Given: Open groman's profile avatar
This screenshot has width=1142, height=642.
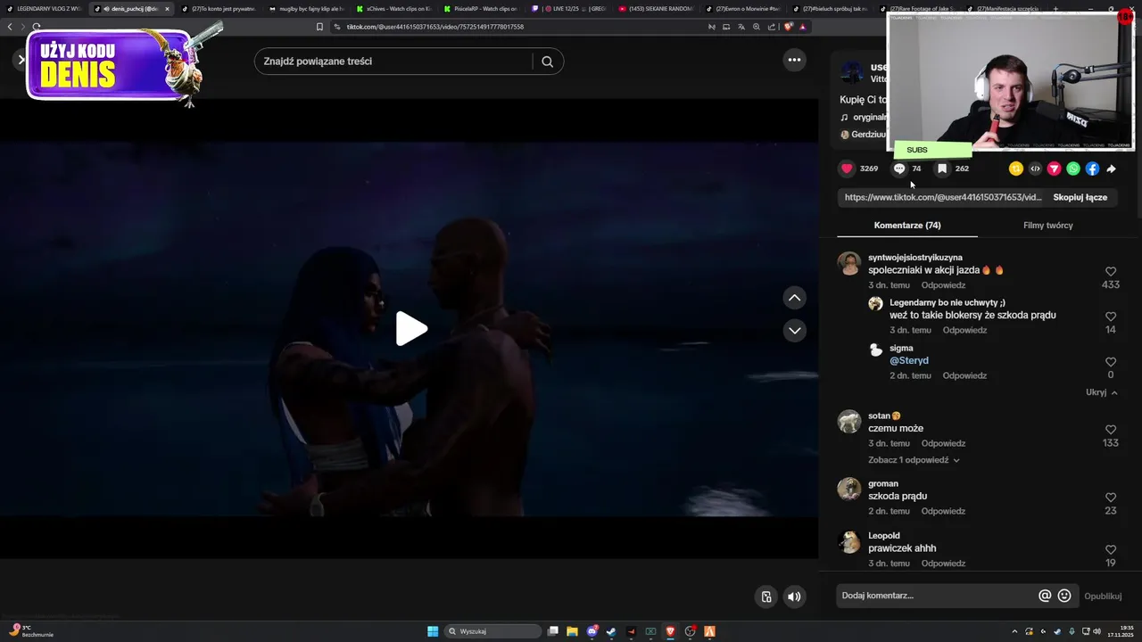Looking at the screenshot, I should click(x=849, y=489).
